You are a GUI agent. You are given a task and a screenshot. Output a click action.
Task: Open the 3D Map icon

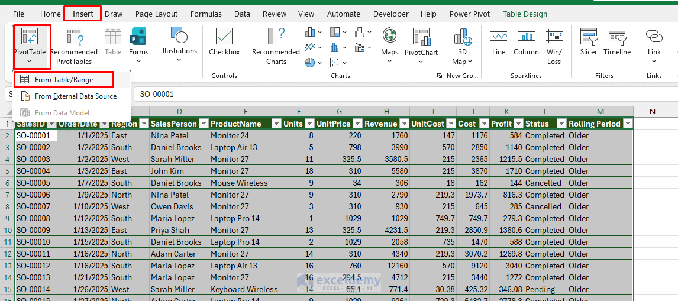tap(462, 37)
